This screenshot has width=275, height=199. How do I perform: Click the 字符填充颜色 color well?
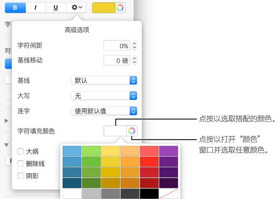click(x=115, y=131)
